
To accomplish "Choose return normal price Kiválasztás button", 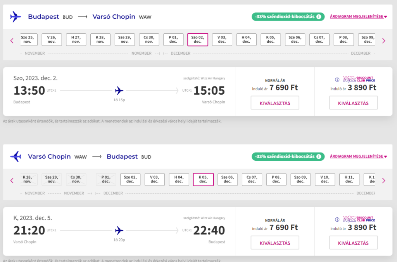I will pos(274,243).
